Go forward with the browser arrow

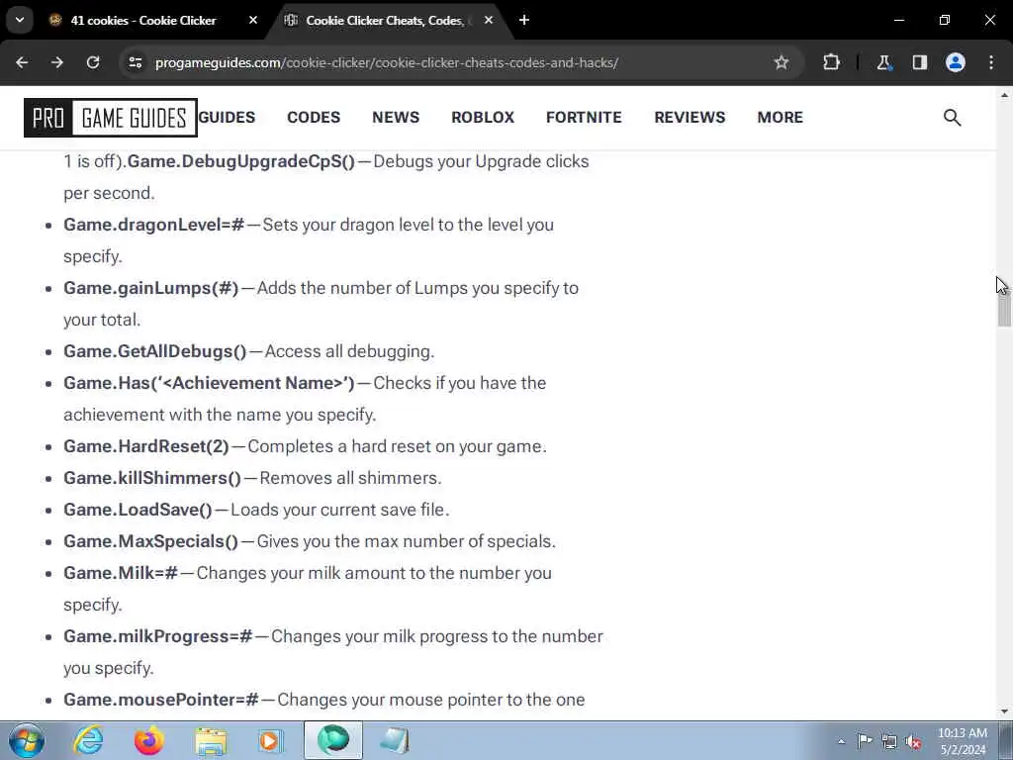(57, 62)
